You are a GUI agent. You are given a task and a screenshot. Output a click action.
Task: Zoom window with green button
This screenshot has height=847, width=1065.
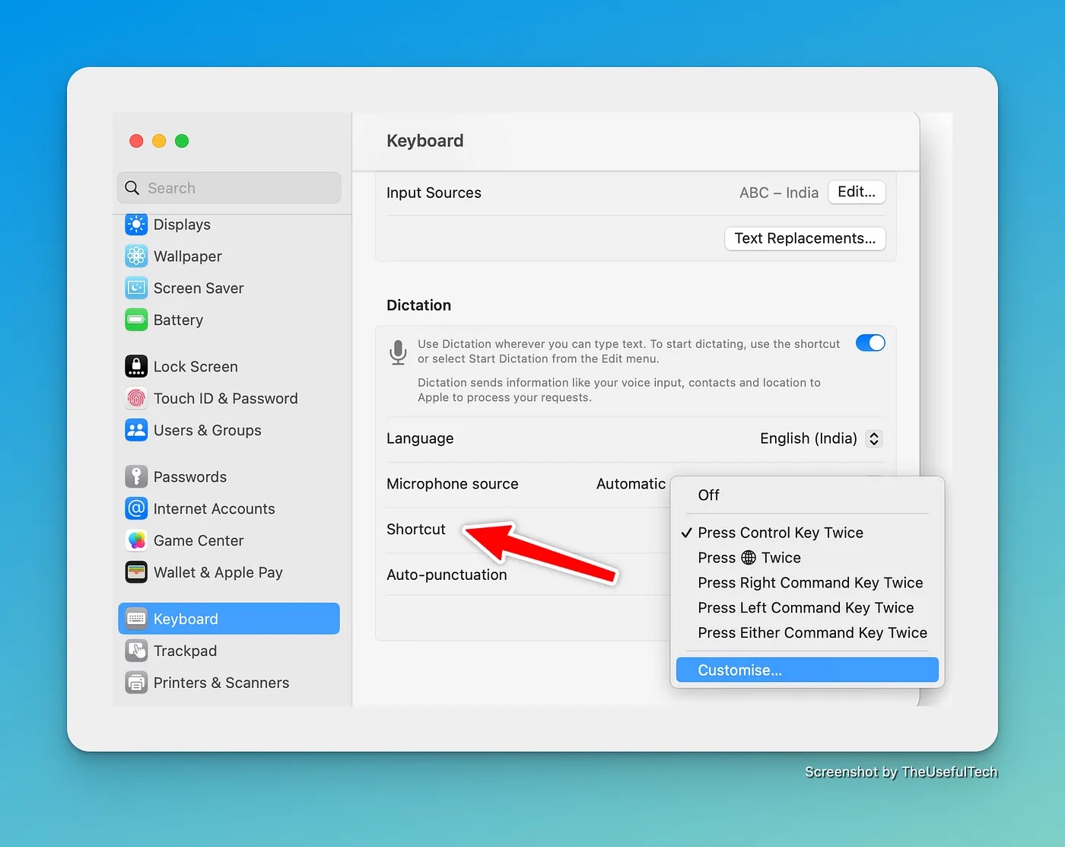point(182,141)
